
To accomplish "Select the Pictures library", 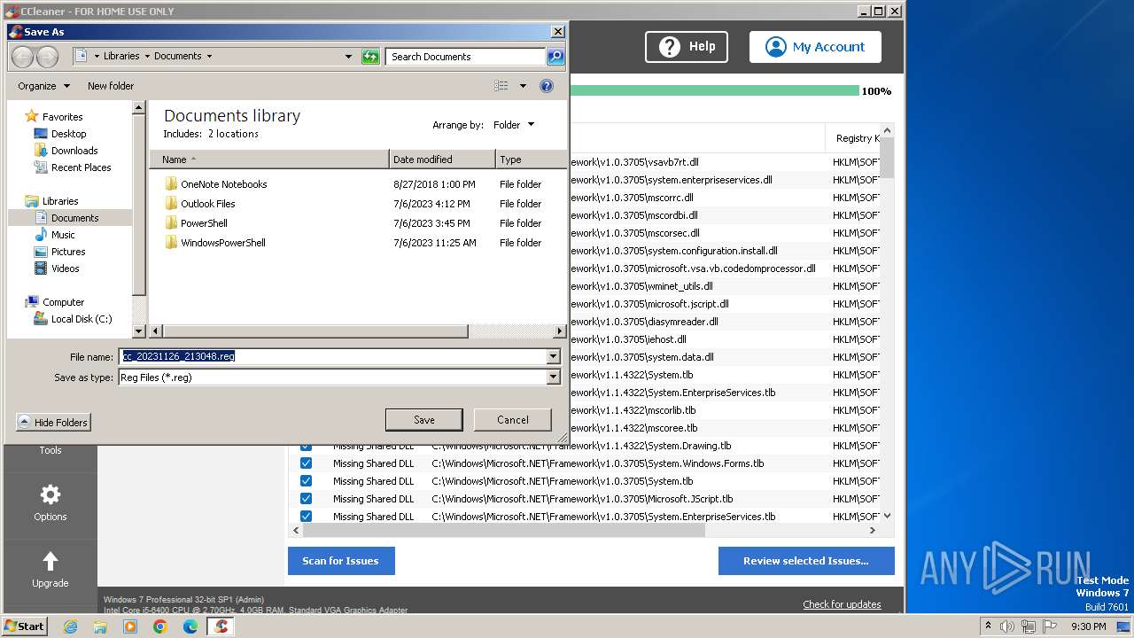I will tap(68, 252).
